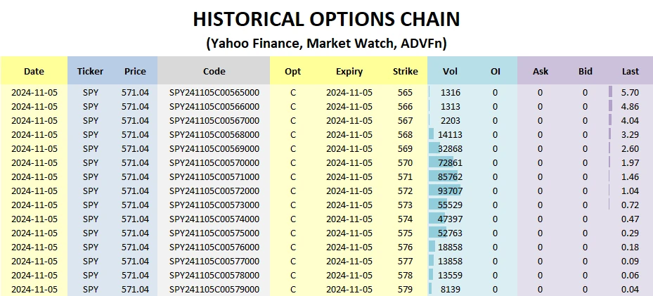Click the last price cell 5.70

click(x=630, y=92)
